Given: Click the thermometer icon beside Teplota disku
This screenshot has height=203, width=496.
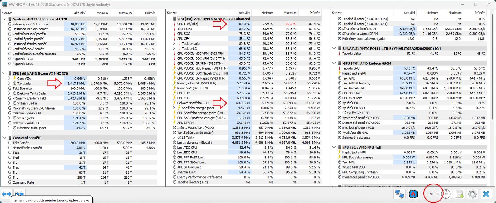Looking at the screenshot, I should click(339, 54).
